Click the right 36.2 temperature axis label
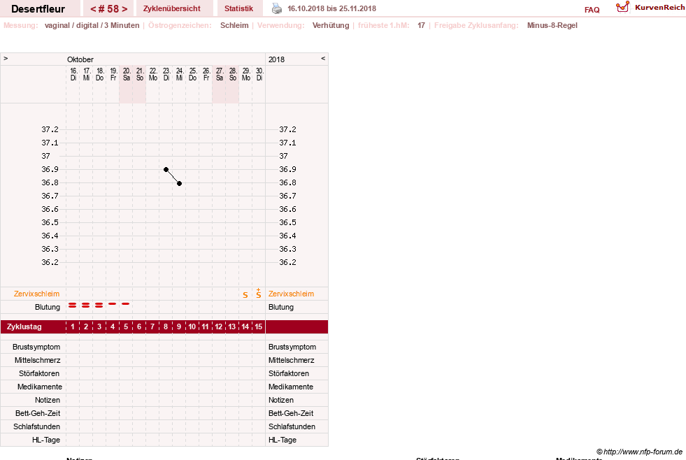This screenshot has height=460, width=686. click(x=287, y=262)
